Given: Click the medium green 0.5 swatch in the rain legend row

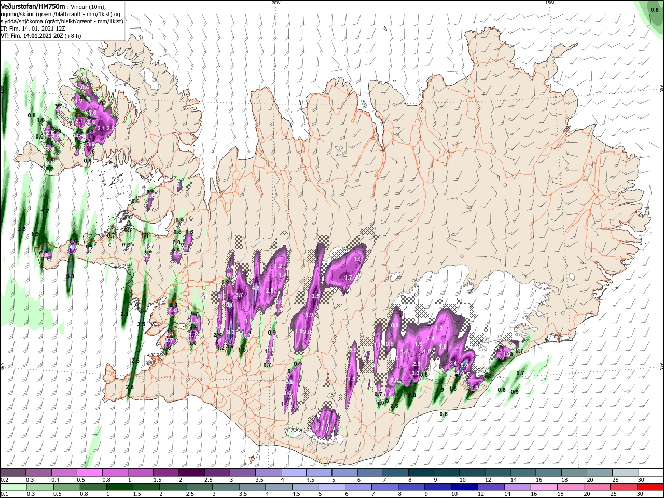Looking at the screenshot, I should pos(67,487).
